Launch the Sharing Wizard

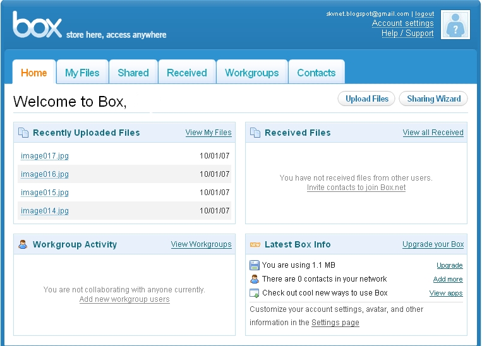[x=433, y=98]
